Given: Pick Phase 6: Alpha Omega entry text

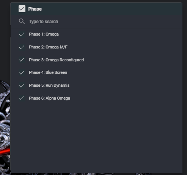Looking at the screenshot, I should [x=49, y=98].
